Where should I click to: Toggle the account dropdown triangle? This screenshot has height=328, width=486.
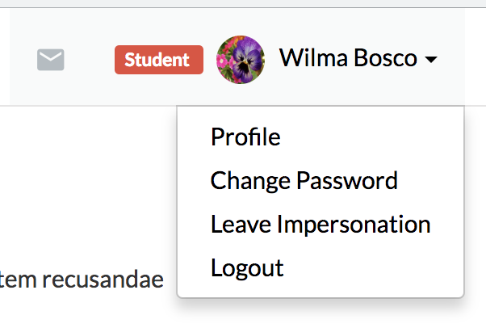[431, 60]
